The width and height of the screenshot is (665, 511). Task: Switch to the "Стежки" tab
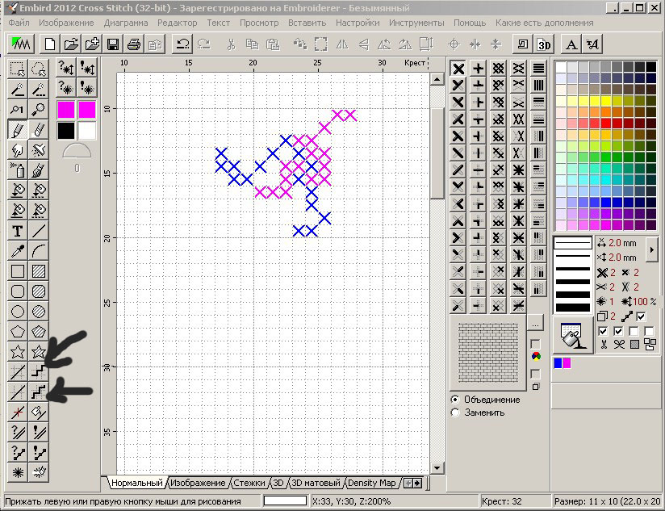(249, 483)
